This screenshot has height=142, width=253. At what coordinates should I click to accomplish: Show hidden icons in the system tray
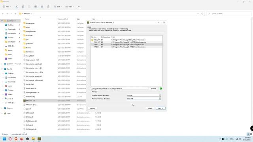[220, 139]
